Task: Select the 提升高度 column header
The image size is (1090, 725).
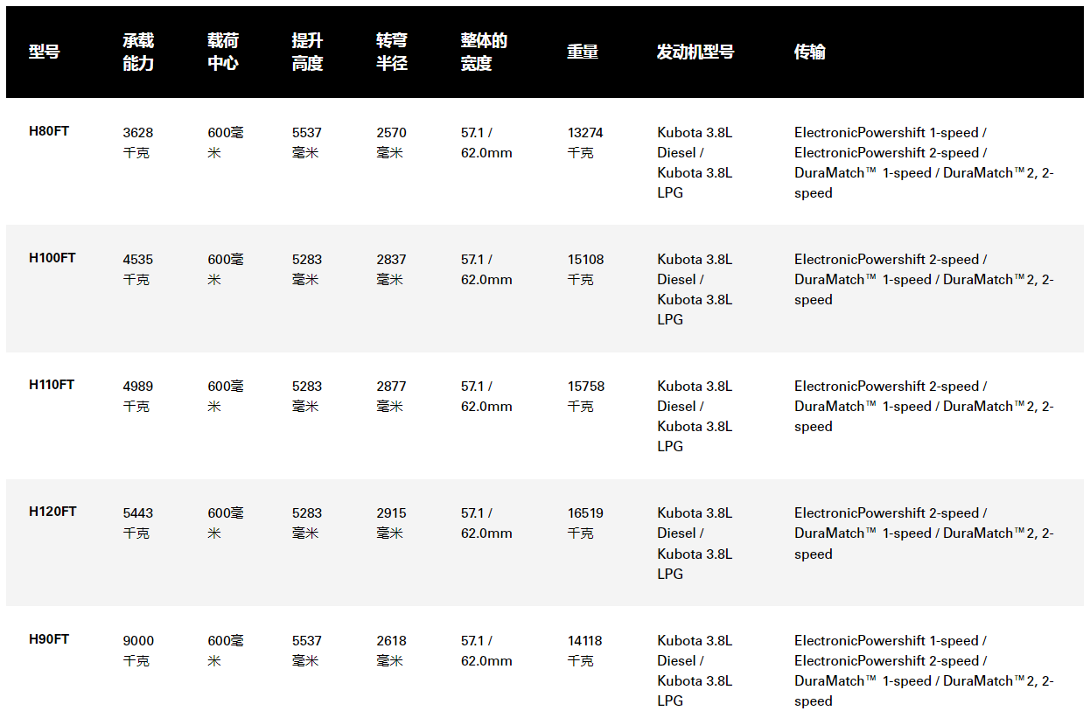Action: coord(308,52)
